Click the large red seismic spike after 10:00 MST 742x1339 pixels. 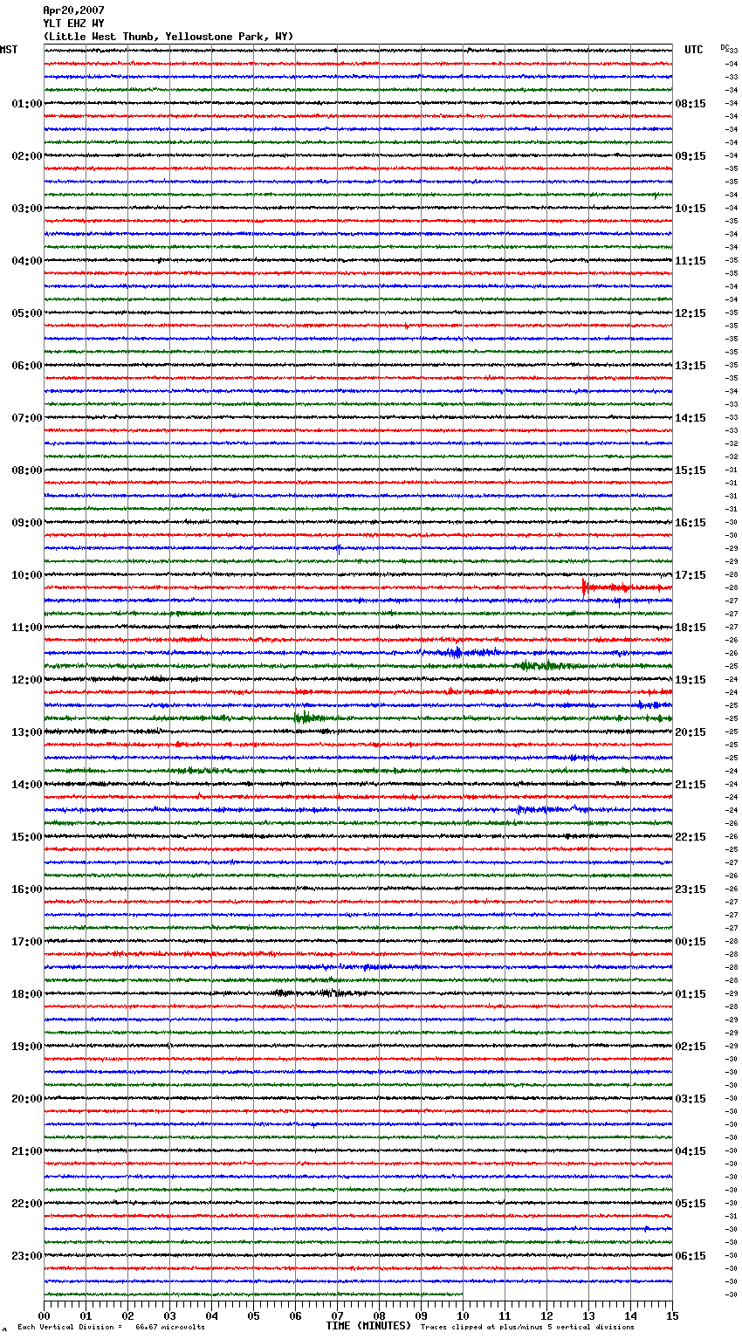point(584,587)
